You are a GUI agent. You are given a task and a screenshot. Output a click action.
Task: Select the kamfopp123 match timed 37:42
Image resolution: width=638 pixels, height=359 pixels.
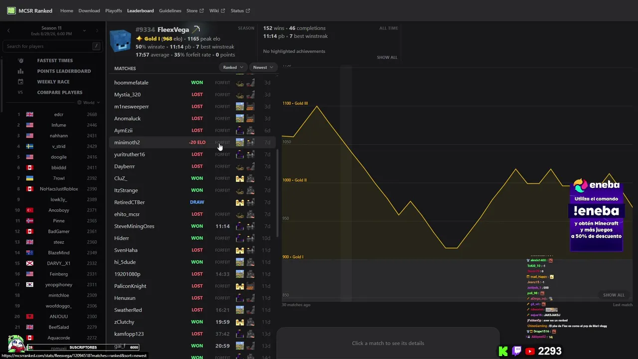pos(191,334)
